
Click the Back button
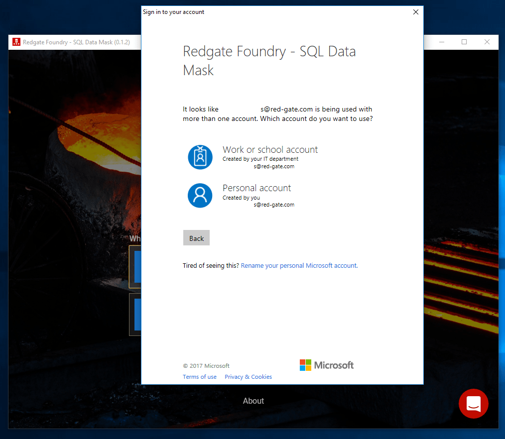196,238
